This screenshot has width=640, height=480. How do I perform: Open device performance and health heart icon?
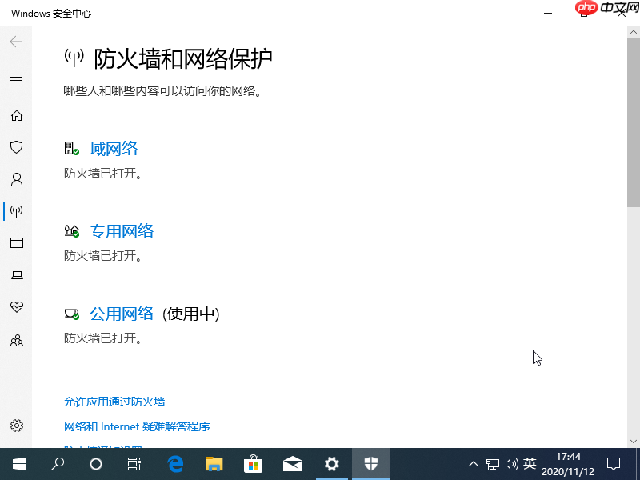coord(16,307)
